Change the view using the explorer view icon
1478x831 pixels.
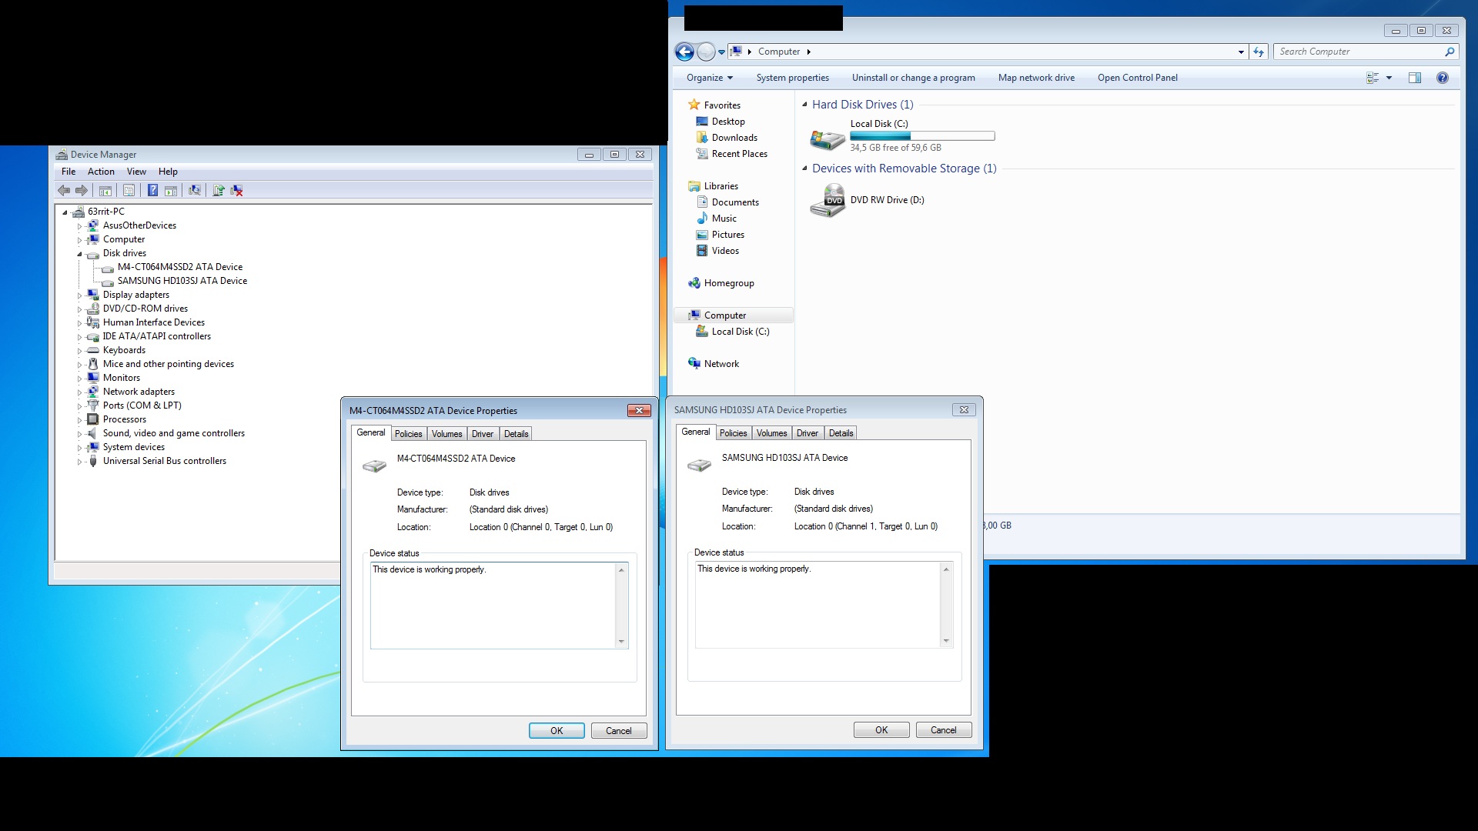pos(1373,78)
